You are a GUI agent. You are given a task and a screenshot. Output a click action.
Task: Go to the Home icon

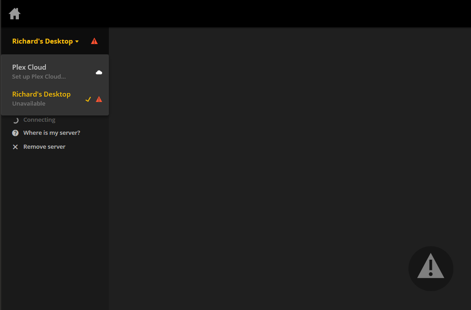coord(14,13)
